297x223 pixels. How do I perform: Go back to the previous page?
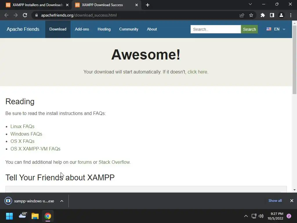(6, 15)
